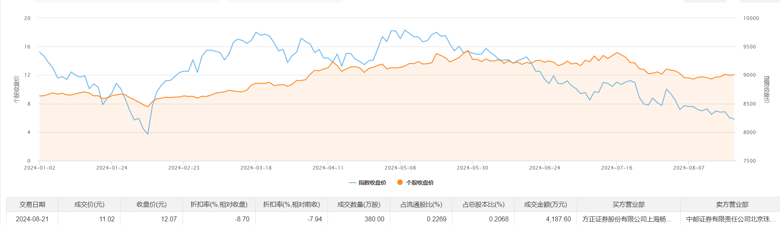780x225 pixels.
Task: Click the 折扣率(%,相对前收) header
Action: point(292,205)
